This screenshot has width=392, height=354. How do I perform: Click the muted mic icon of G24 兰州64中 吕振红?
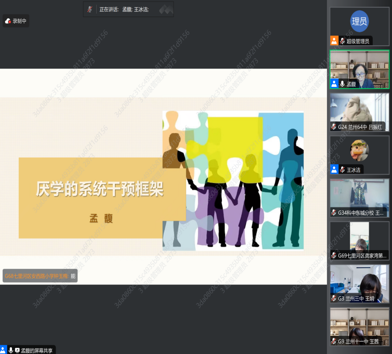coord(334,127)
